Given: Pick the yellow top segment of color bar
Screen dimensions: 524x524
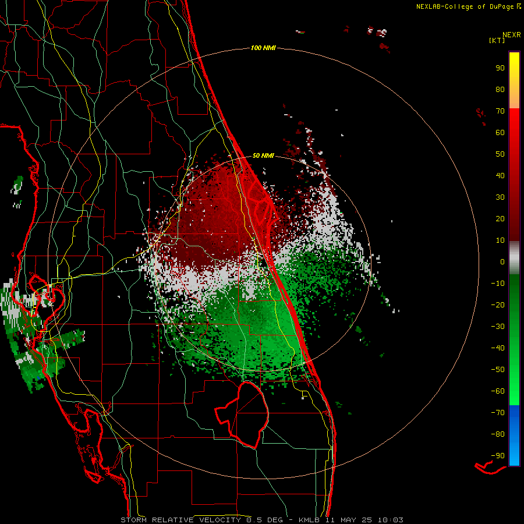Looking at the screenshot, I should pos(514,80).
